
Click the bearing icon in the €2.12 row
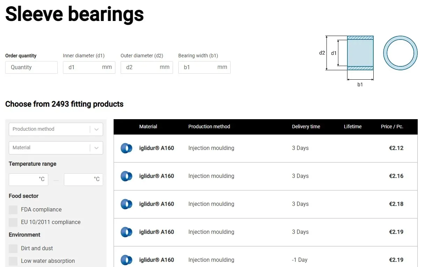(x=126, y=148)
